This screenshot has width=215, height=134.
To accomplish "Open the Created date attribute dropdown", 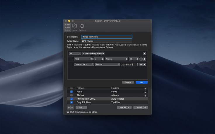I will pos(84,65).
